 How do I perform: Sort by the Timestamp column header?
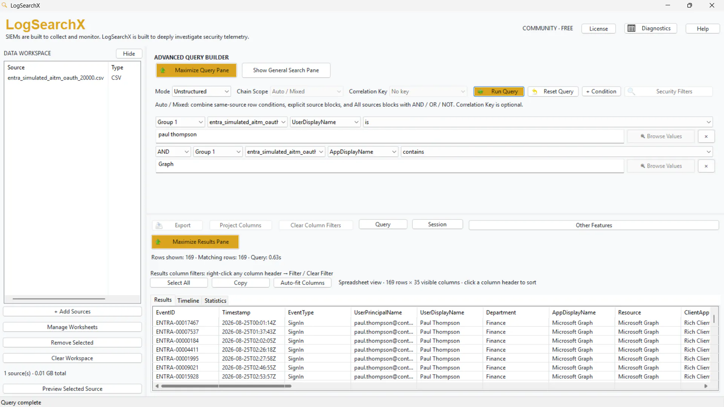coord(252,313)
